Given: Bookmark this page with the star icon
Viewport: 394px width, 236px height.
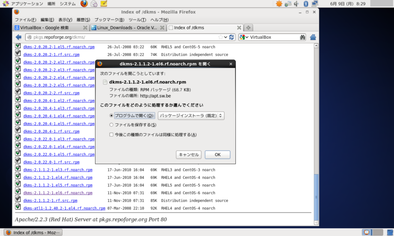Looking at the screenshot, I should (220, 37).
